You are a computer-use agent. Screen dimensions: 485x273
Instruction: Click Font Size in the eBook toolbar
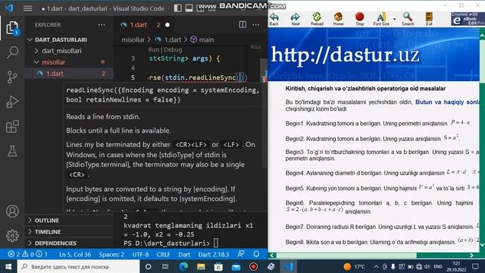381,19
